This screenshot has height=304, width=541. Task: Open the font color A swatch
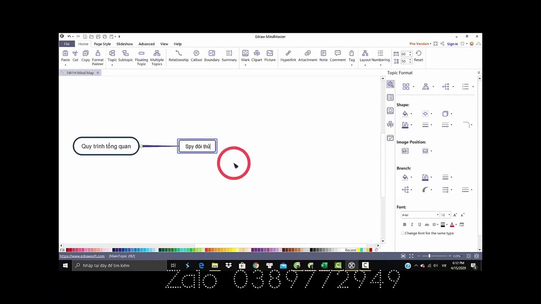pos(452,225)
